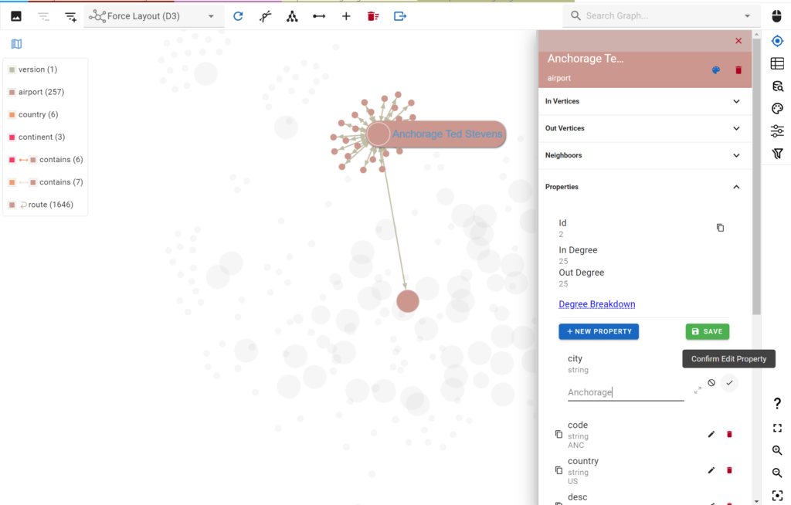
Task: Open the Force Layout (D3) dropdown
Action: (x=152, y=15)
